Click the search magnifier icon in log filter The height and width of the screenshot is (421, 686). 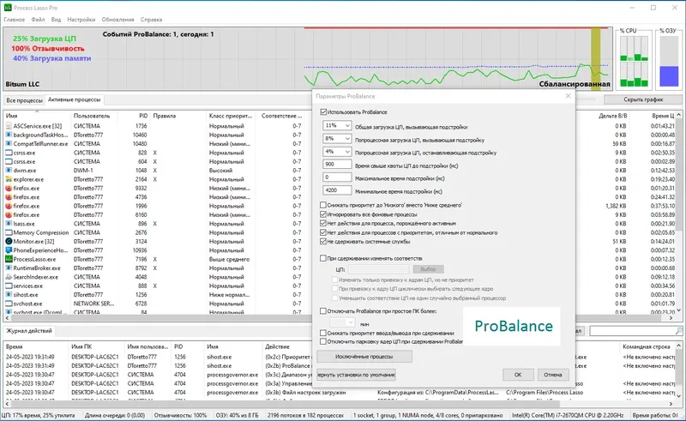678,331
